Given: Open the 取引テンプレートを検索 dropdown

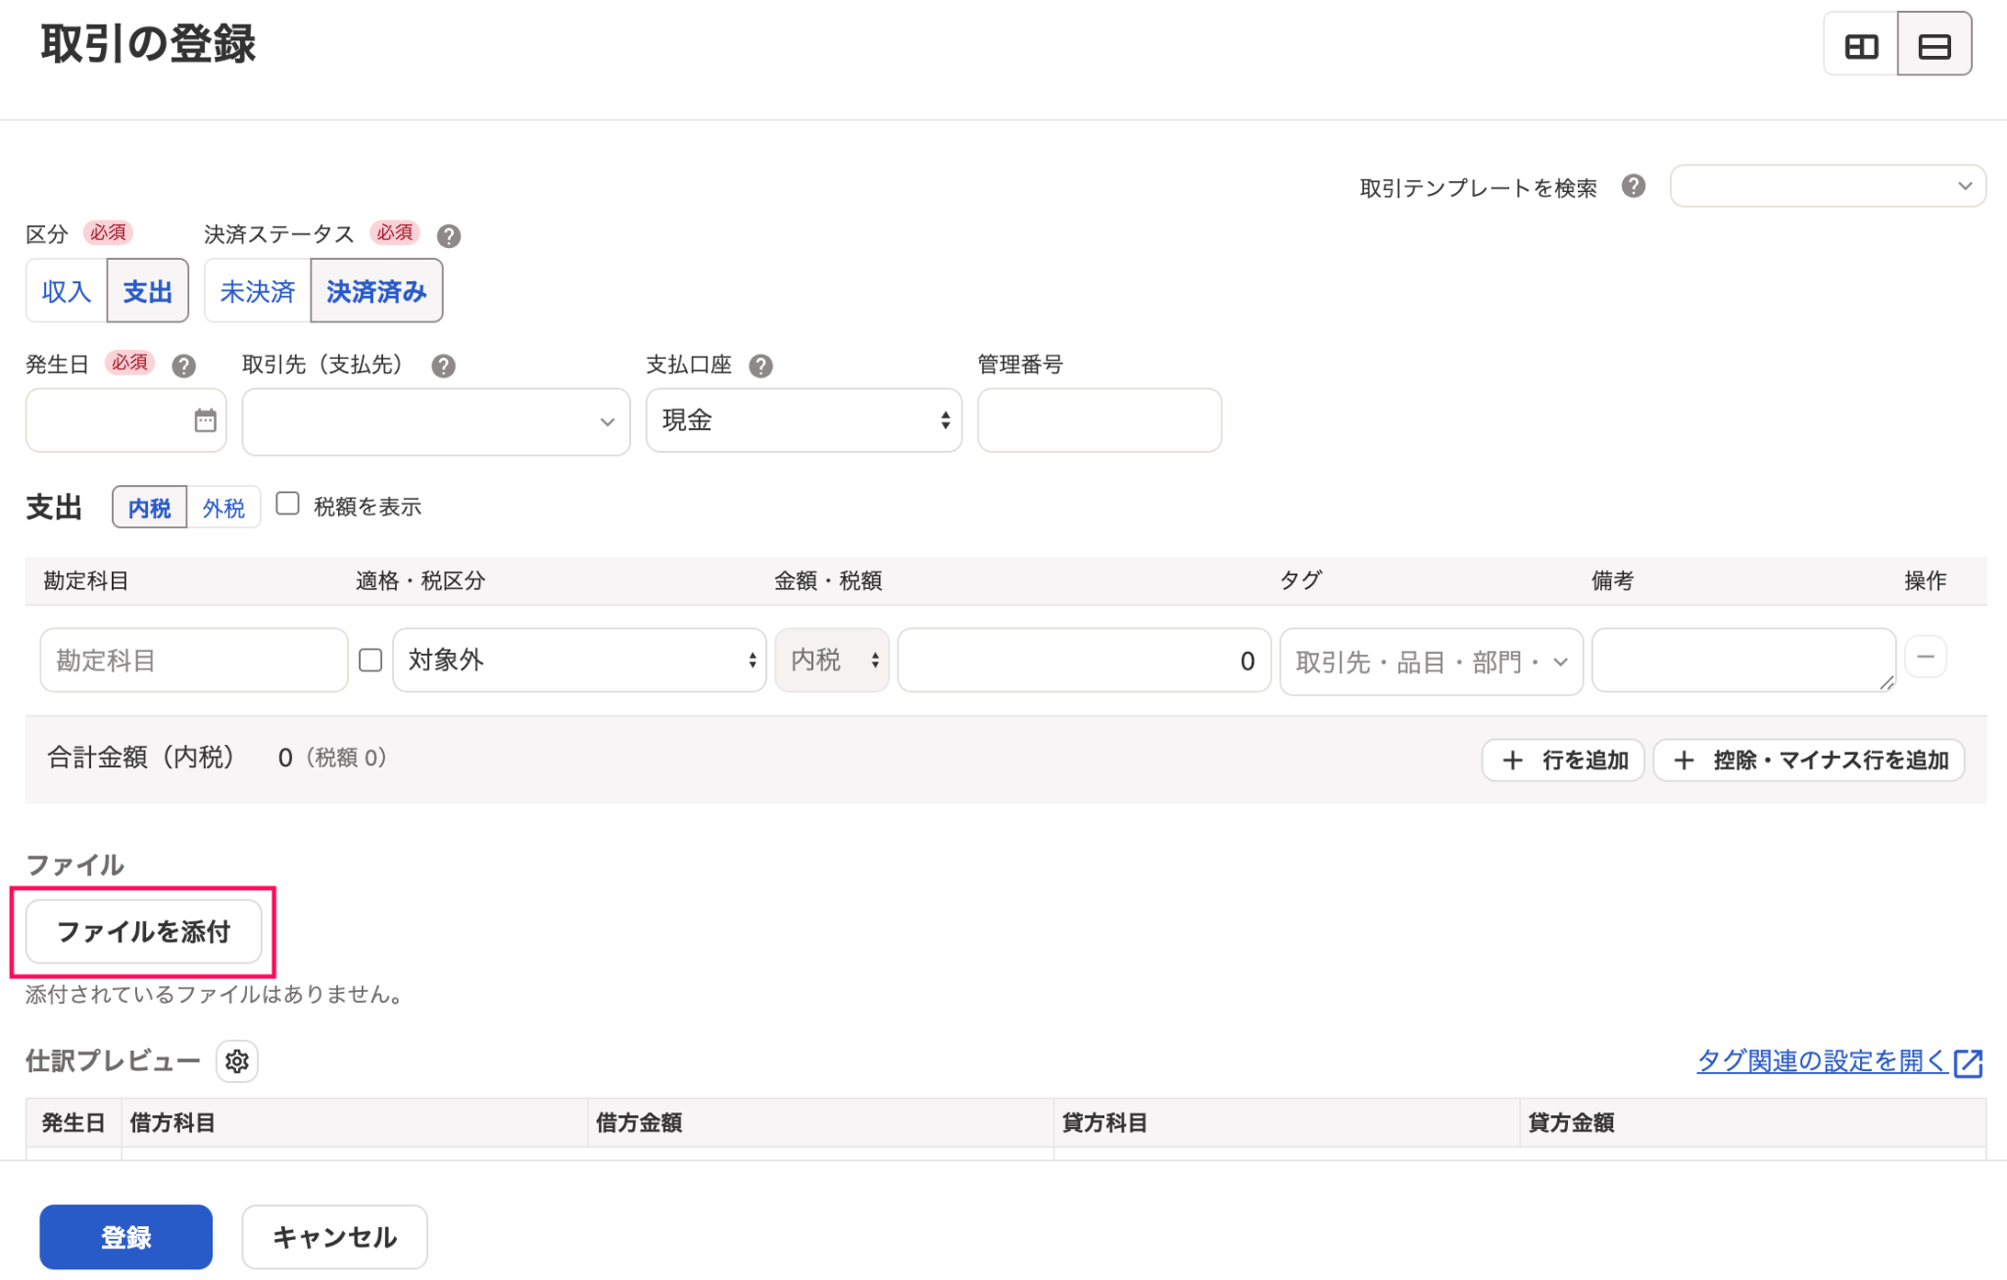Looking at the screenshot, I should tap(1828, 186).
